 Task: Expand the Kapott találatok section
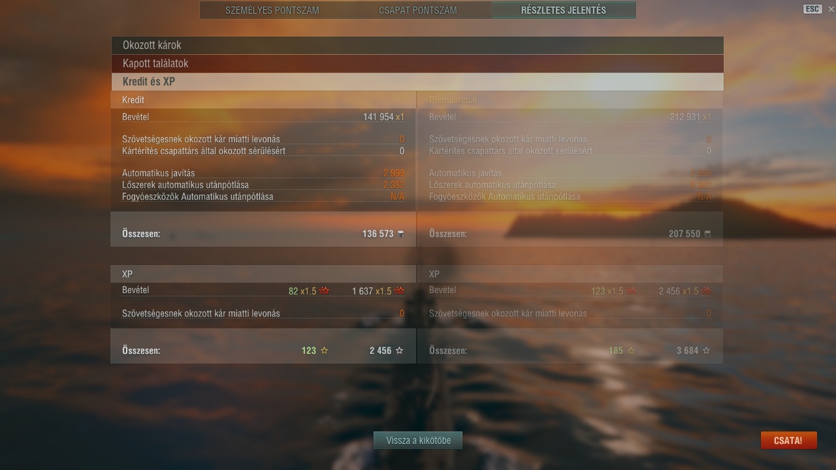[x=417, y=63]
